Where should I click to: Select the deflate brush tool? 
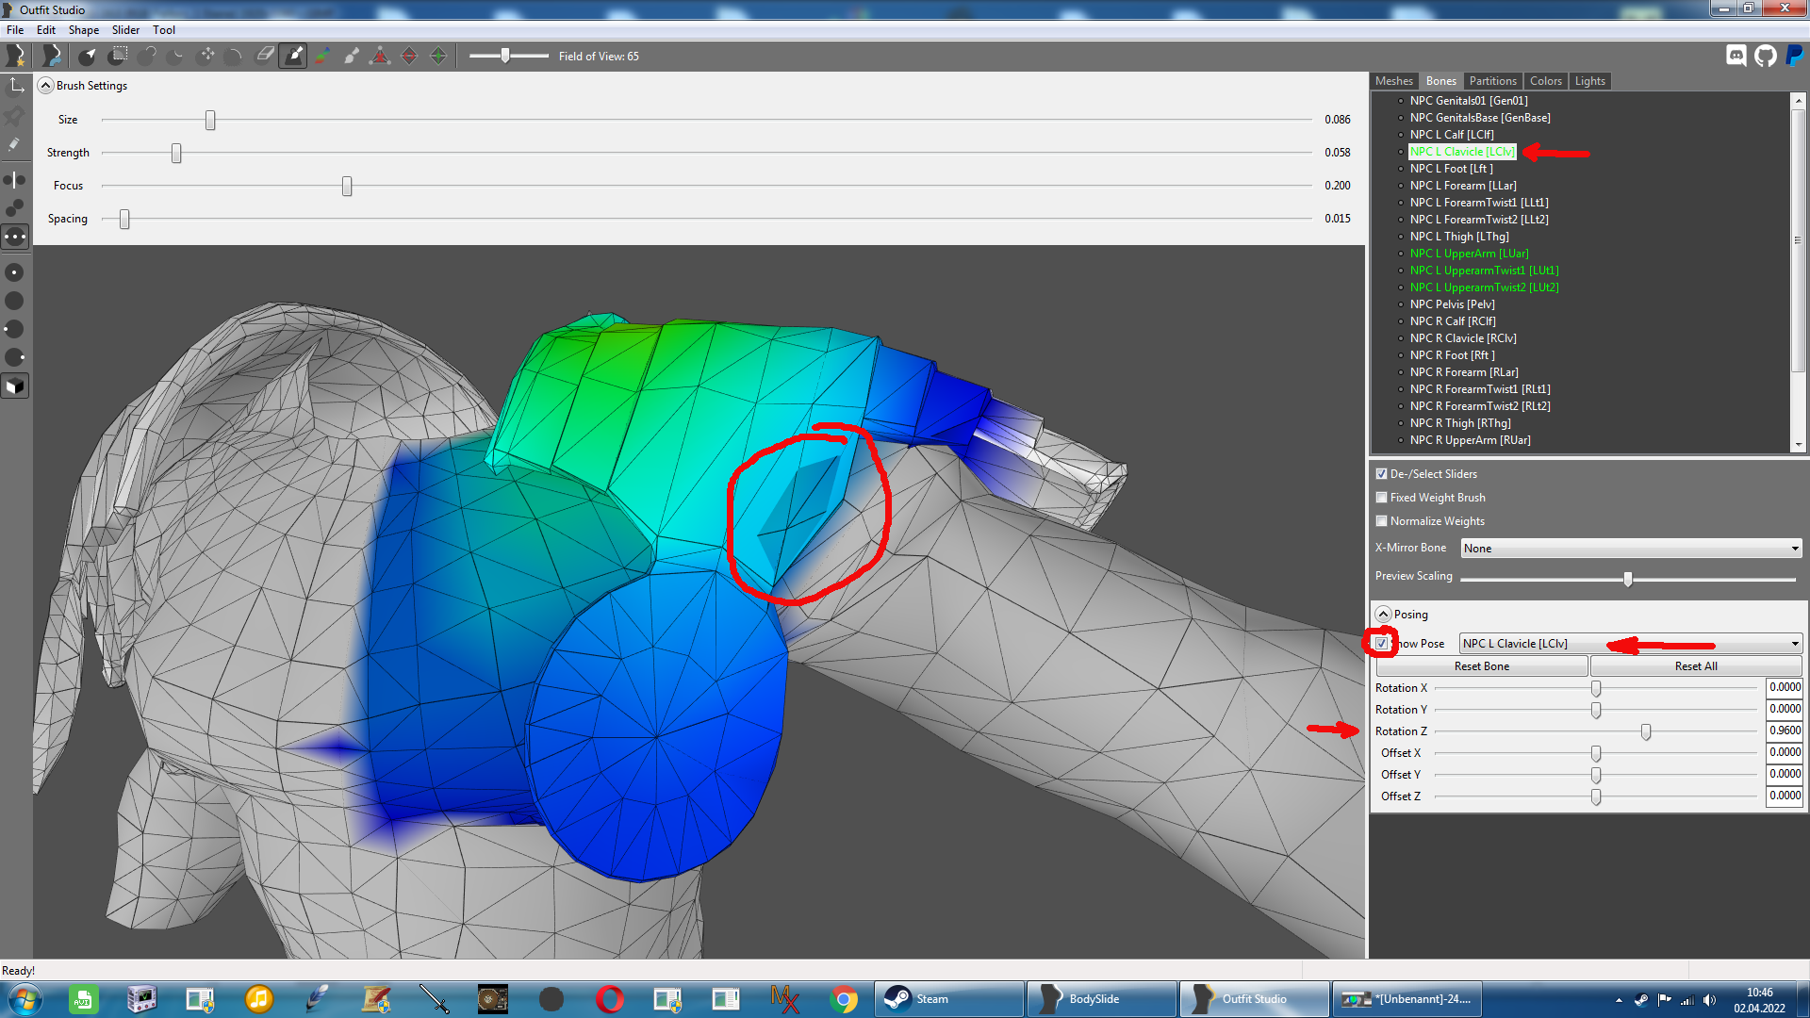(176, 56)
